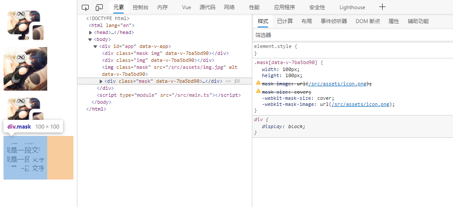
Task: Expand the head element node
Action: (91, 33)
